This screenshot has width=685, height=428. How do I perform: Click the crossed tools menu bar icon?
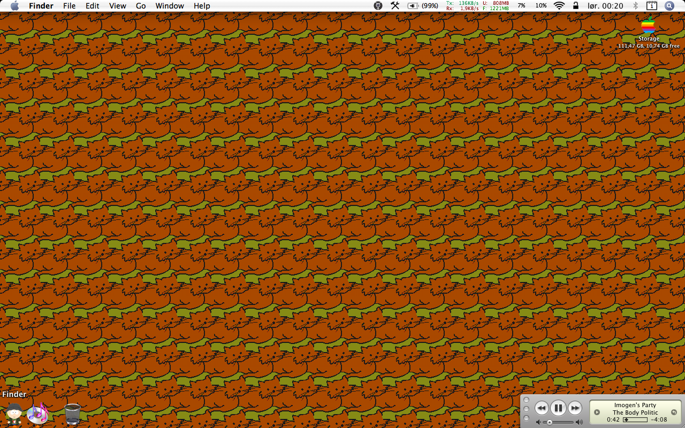coord(395,6)
